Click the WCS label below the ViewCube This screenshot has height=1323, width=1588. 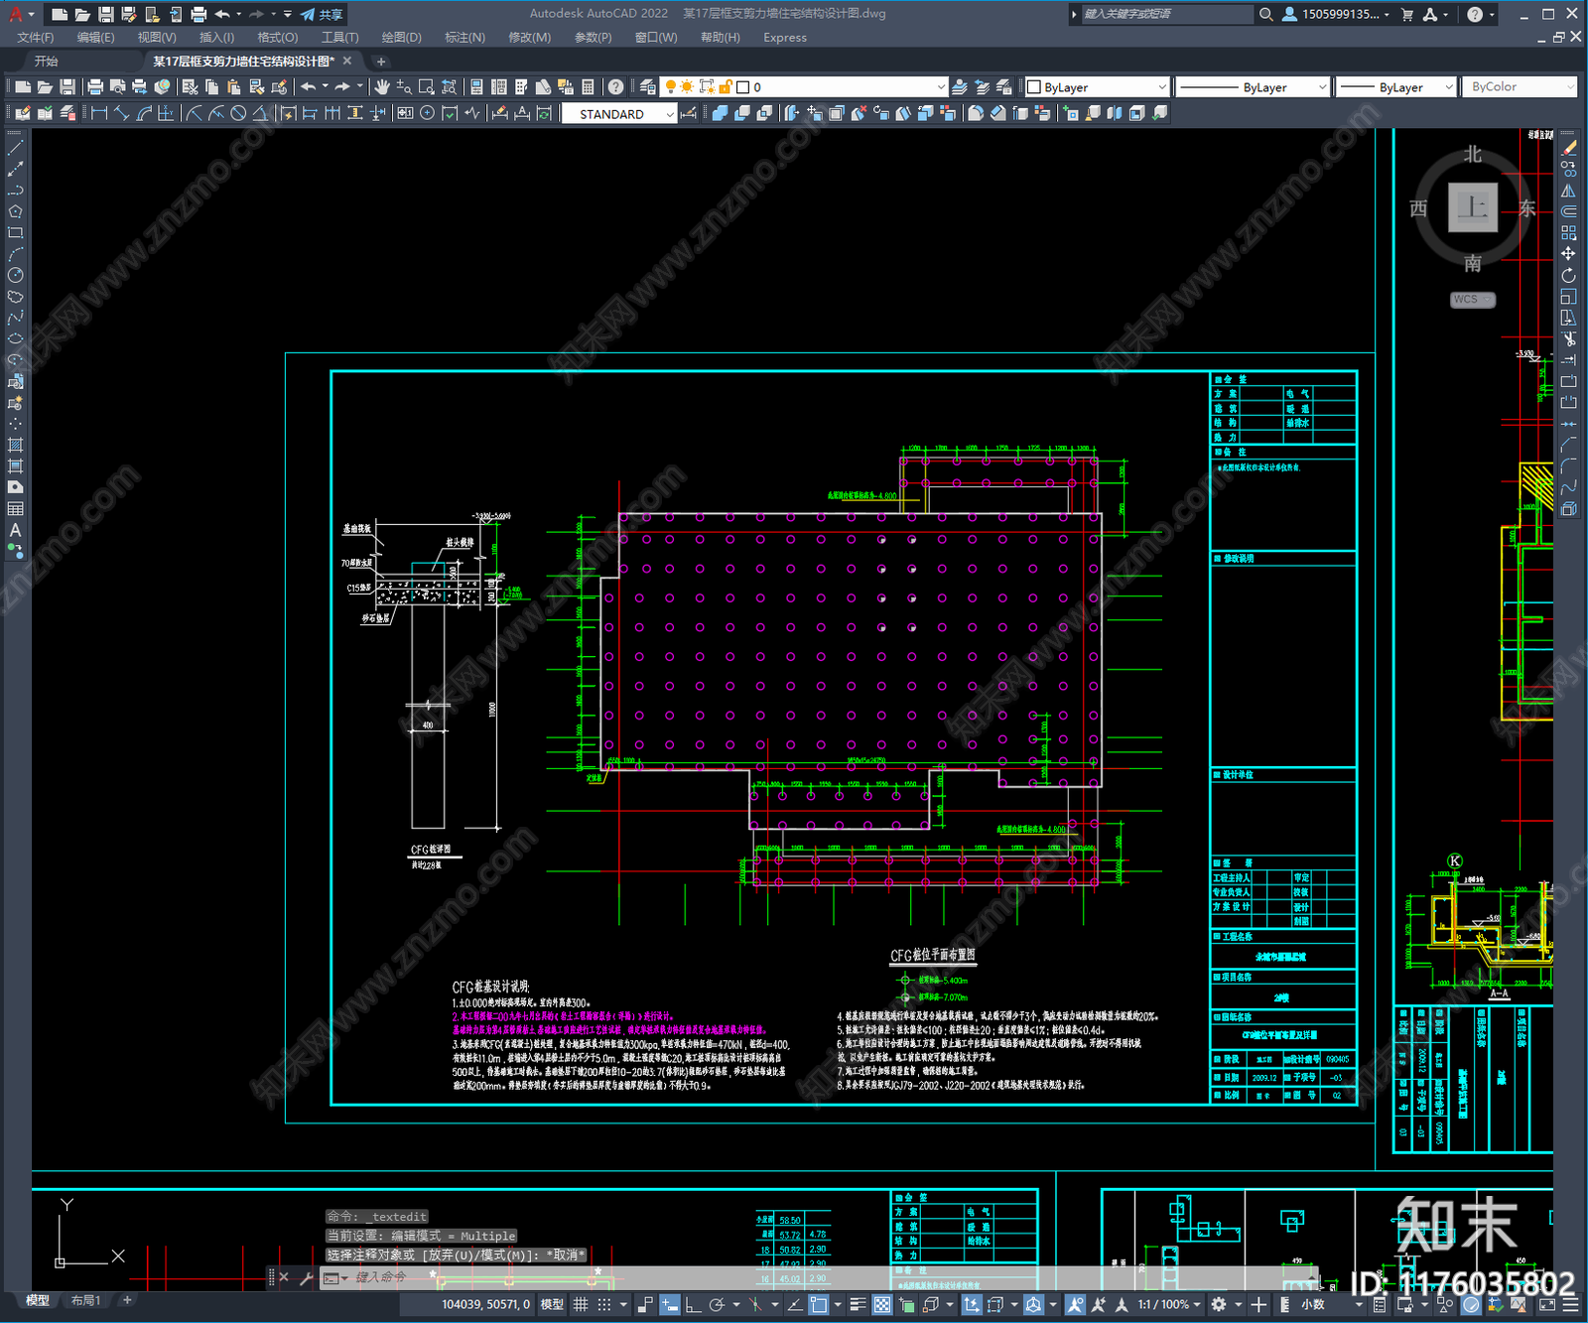pyautogui.click(x=1472, y=300)
